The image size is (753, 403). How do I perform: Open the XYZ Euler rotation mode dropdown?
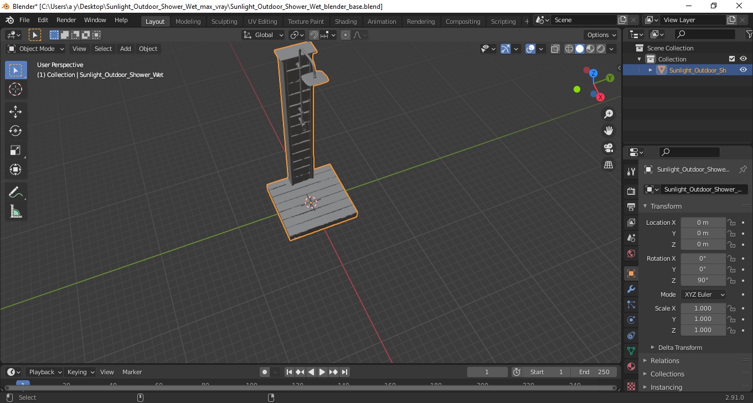pos(703,294)
